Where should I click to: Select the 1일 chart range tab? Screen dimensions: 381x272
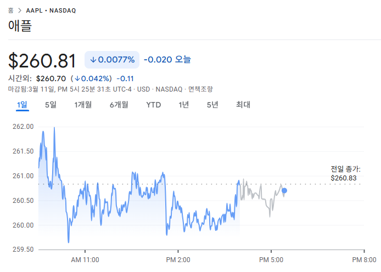22,105
